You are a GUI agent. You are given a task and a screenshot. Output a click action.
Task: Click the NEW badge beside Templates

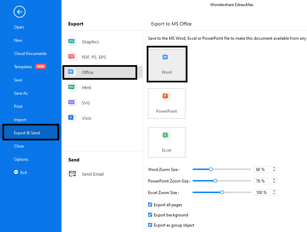pyautogui.click(x=40, y=66)
